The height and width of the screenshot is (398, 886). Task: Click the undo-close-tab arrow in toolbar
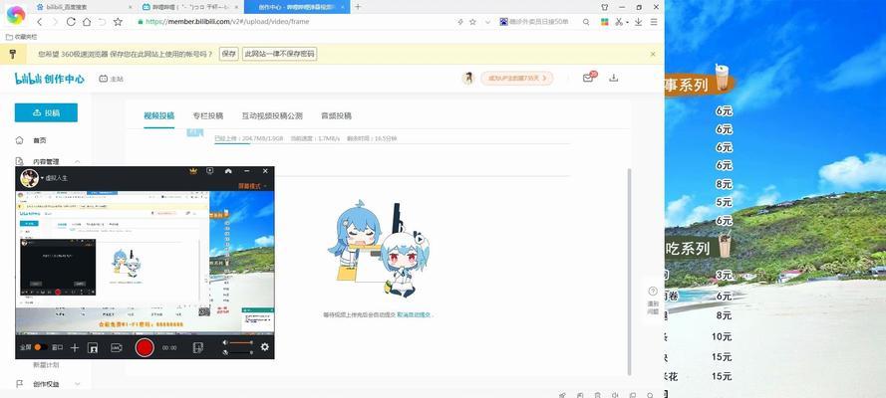click(102, 22)
